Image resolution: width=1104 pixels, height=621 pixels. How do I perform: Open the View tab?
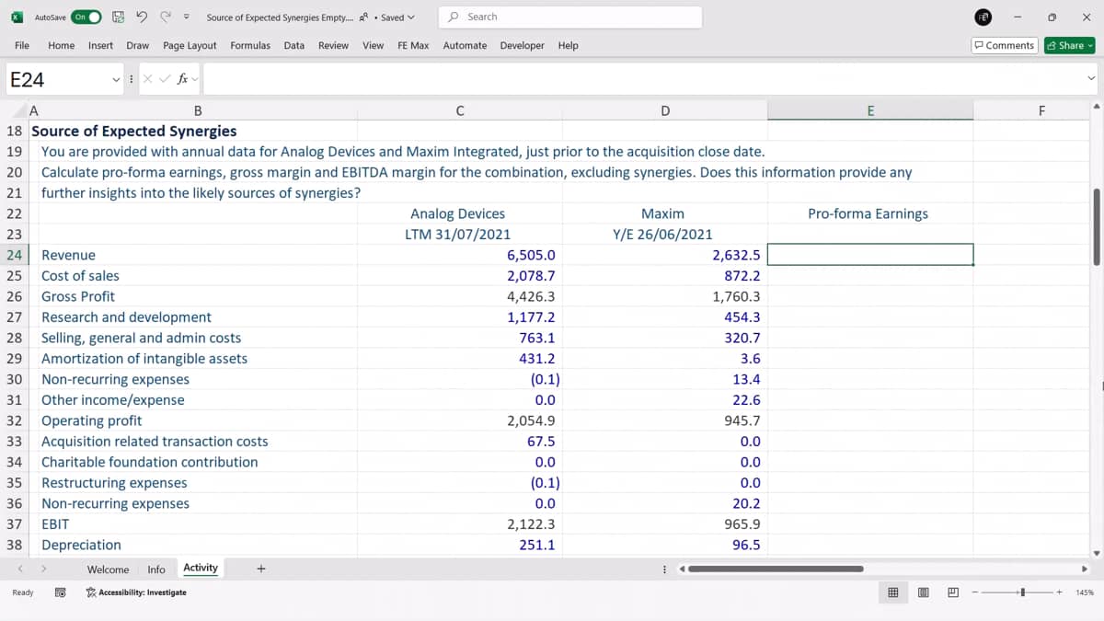(x=374, y=45)
